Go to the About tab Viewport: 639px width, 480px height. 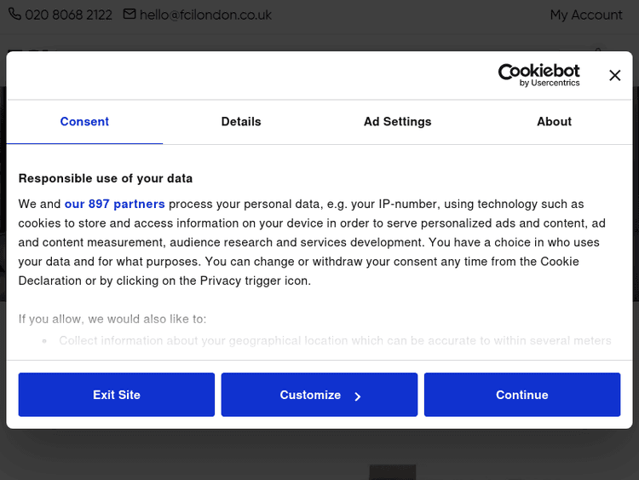click(x=554, y=122)
